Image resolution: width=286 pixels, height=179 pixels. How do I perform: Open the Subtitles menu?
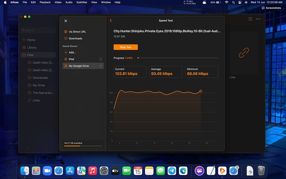[82, 2]
